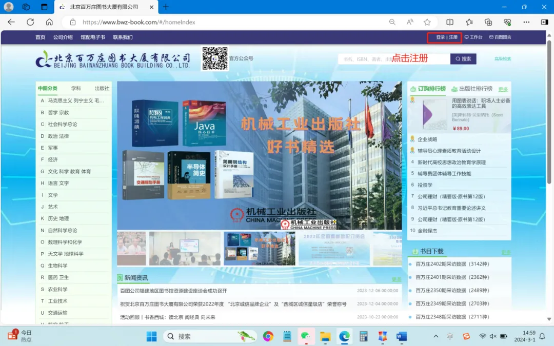Select the classroom presentation carousel thumbnail
The image size is (554, 346).
[x=185, y=249]
